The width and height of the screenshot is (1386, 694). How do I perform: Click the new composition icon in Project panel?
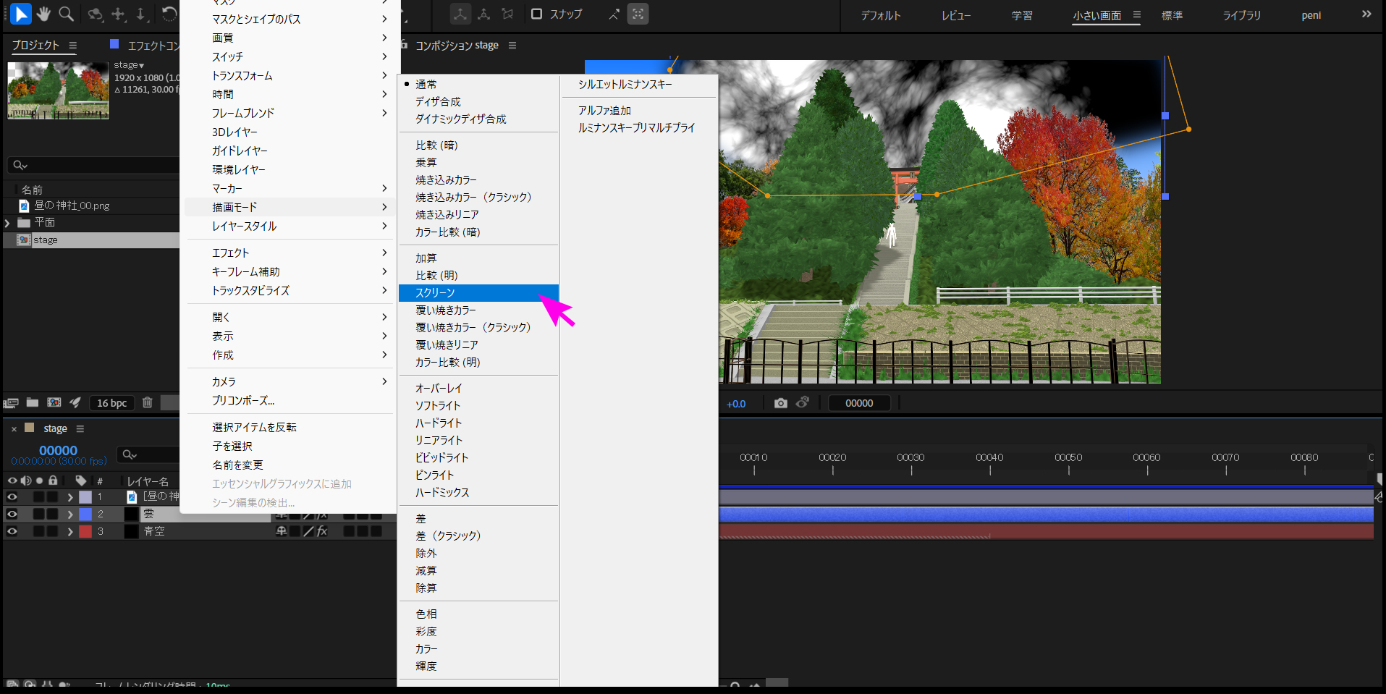[54, 402]
